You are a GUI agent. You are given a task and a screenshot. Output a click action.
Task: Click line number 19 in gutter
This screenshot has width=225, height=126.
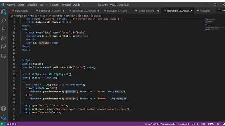coord(14,64)
